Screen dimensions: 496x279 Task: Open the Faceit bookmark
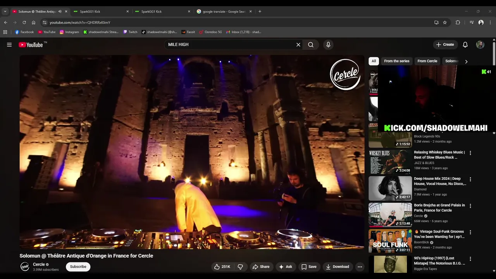(188, 32)
